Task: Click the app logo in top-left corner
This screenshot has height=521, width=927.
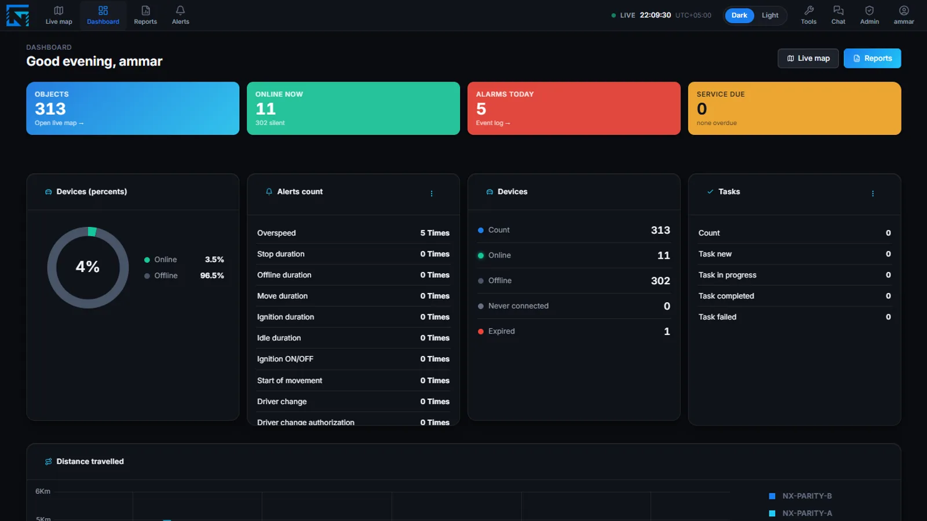Action: point(17,16)
